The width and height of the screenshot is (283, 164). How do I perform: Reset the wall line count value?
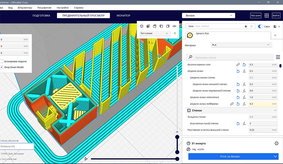click(x=238, y=123)
